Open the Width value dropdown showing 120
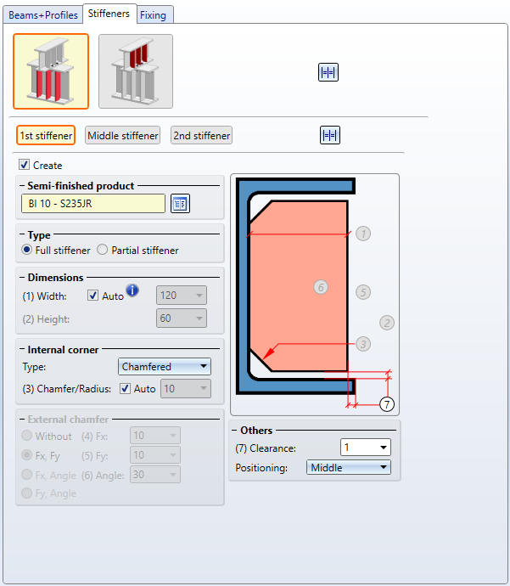The image size is (510, 586). pyautogui.click(x=182, y=296)
